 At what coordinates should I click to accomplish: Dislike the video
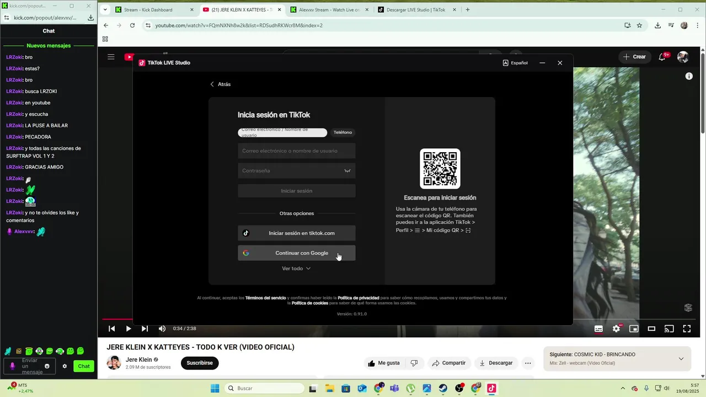point(414,363)
